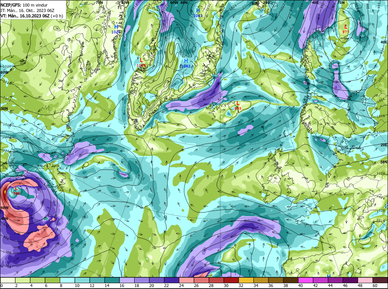Click the blue H marker above 1043
388x289 pixels.
(x=198, y=10)
